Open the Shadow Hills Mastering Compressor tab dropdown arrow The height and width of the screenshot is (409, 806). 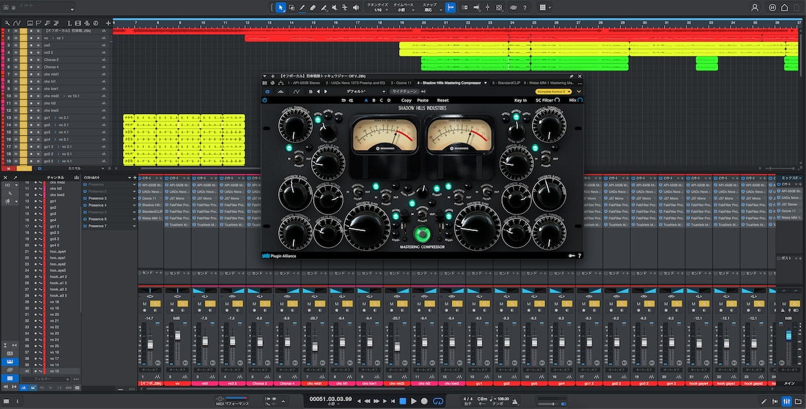485,83
